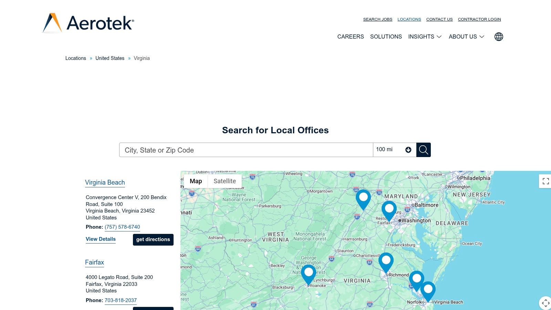
Task: Expand the About Us menu chevron
Action: [x=482, y=37]
